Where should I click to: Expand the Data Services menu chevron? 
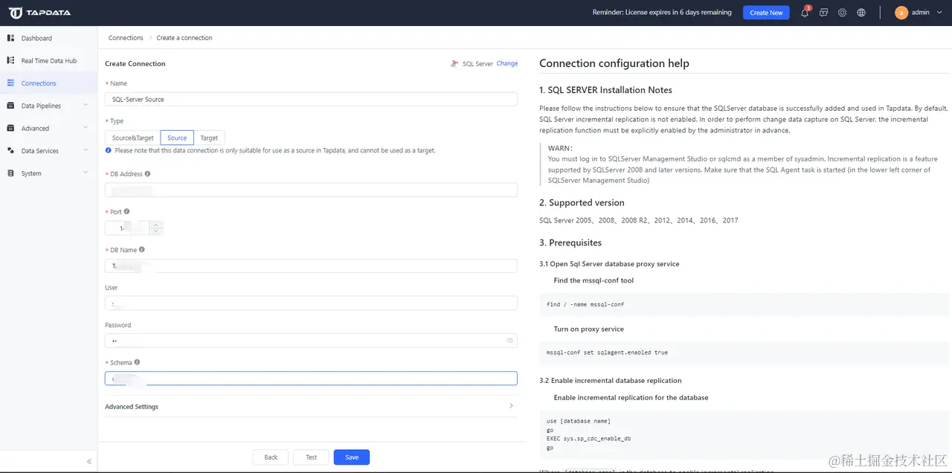(x=86, y=150)
